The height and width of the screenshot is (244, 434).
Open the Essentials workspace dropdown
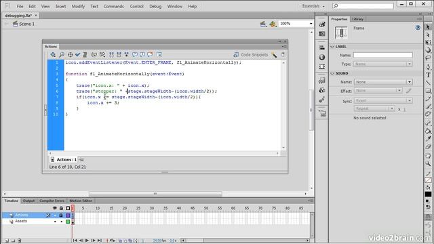point(313,6)
